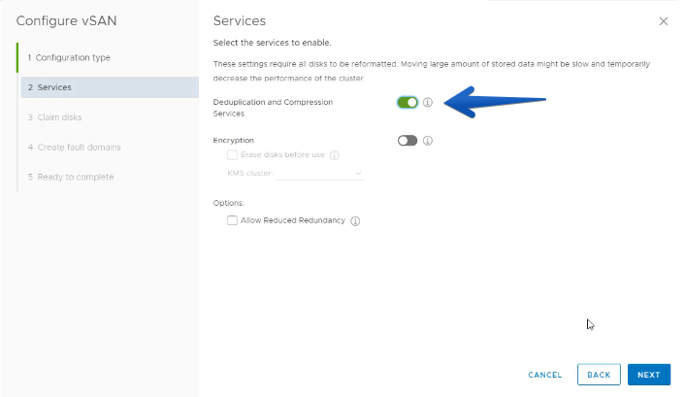Close the Configure vSAN dialog
The width and height of the screenshot is (685, 397).
tap(663, 21)
